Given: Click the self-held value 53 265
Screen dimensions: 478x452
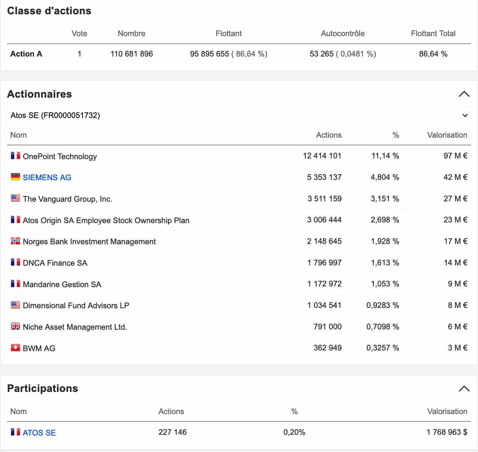Looking at the screenshot, I should click(x=322, y=54).
